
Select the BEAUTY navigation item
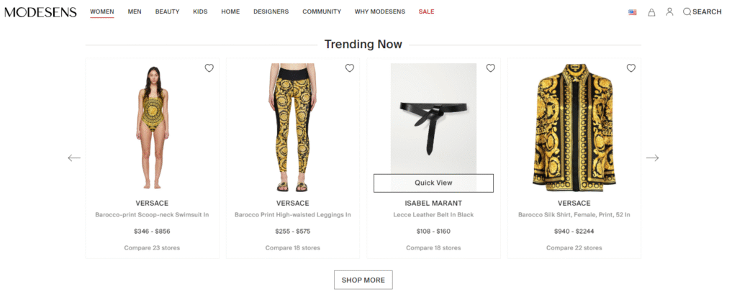point(167,12)
